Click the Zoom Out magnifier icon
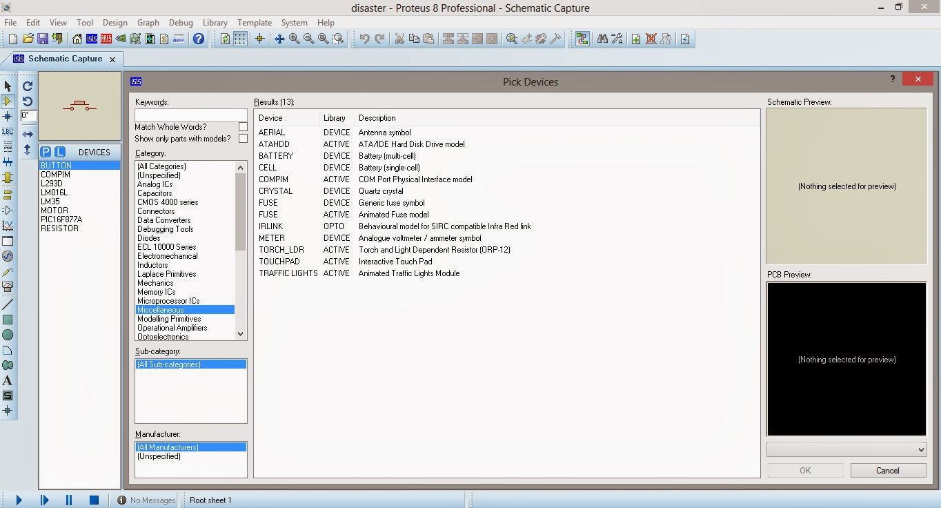941x508 pixels. pos(308,39)
